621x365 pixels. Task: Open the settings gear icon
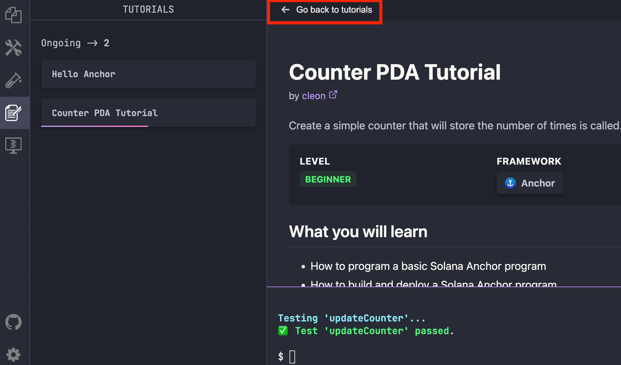(13, 355)
